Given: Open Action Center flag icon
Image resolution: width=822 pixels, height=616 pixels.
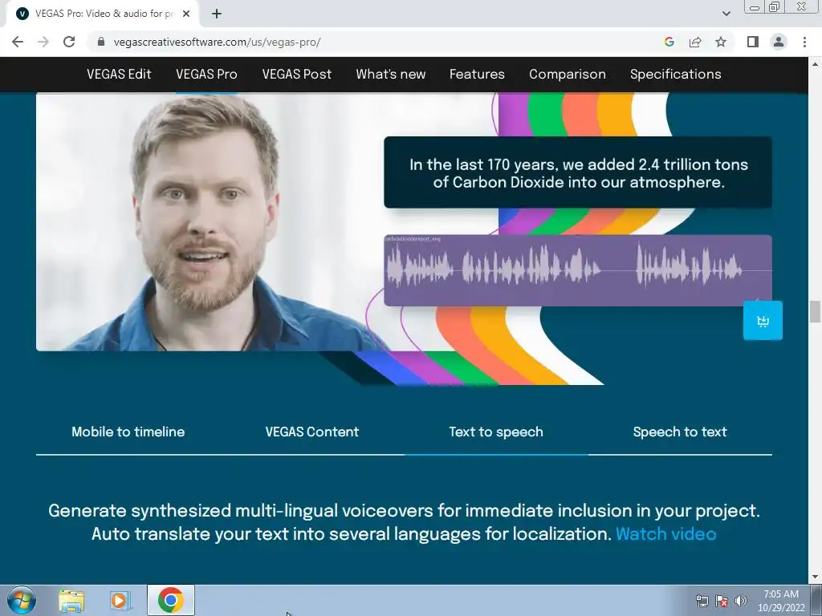Looking at the screenshot, I should point(722,601).
